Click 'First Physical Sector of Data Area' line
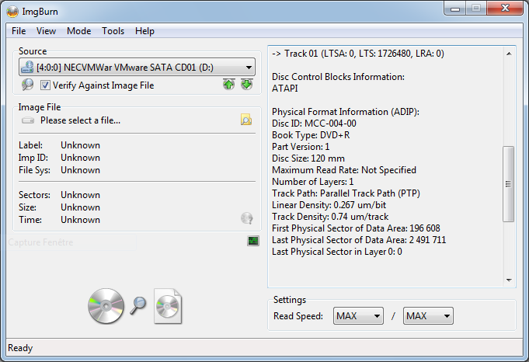Viewport: 529px width, 362px height. point(356,228)
